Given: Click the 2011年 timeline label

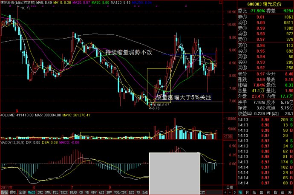Looking at the screenshot, I should [7, 187].
